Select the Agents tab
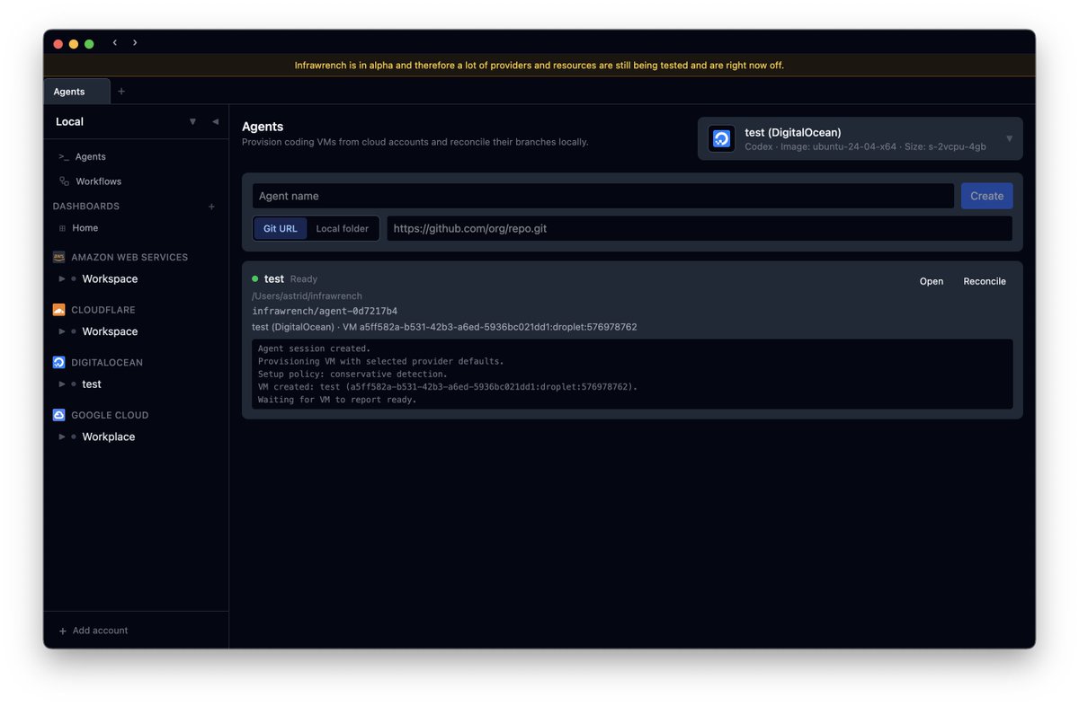This screenshot has width=1079, height=706. (76, 92)
